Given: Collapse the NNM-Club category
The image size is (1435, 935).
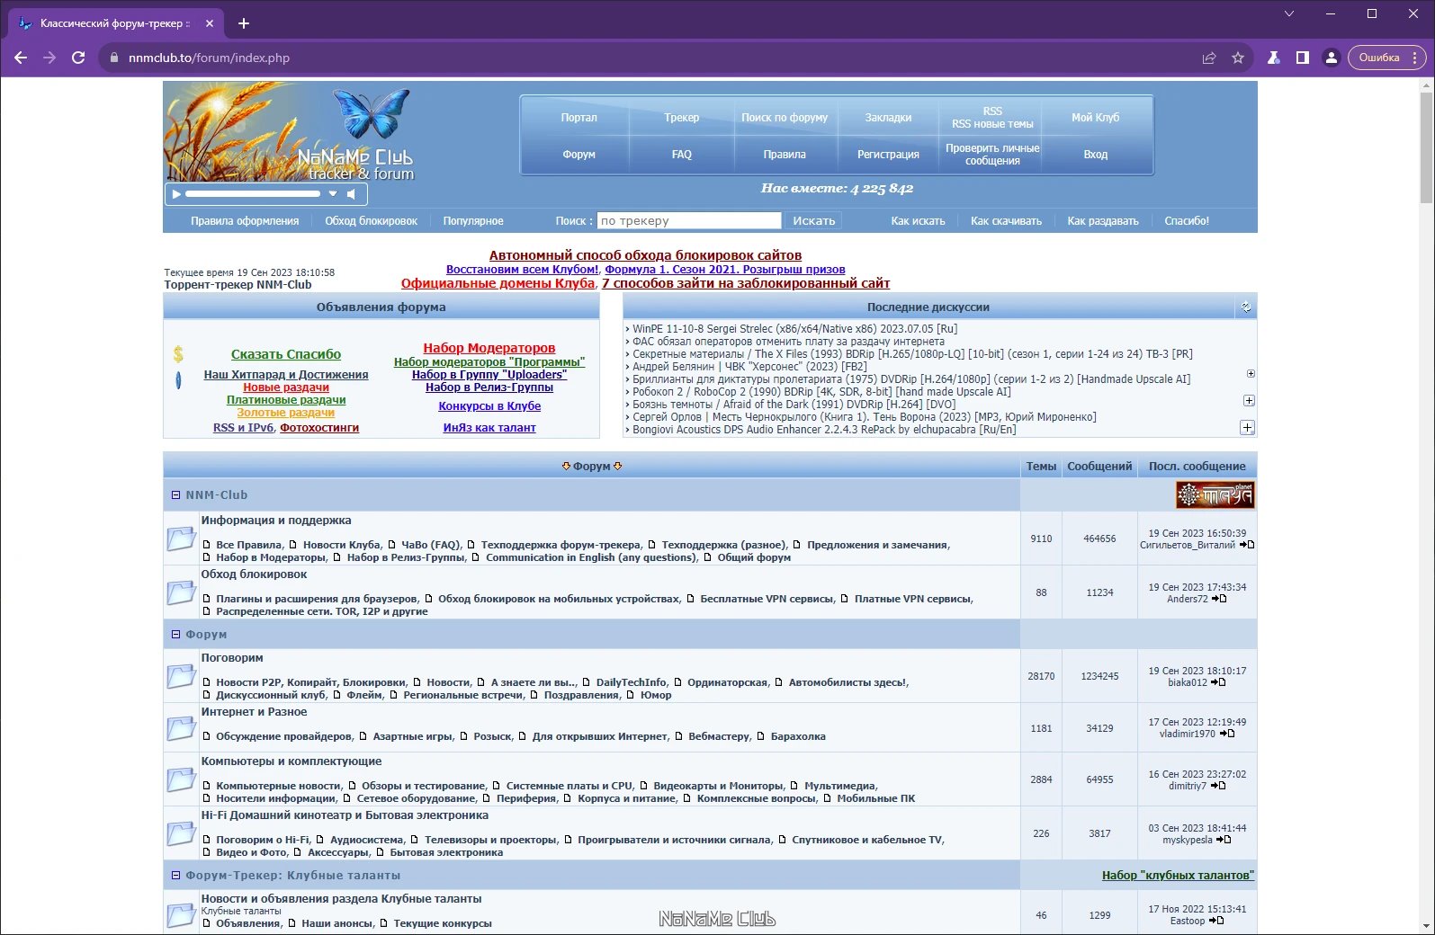Looking at the screenshot, I should coord(176,494).
